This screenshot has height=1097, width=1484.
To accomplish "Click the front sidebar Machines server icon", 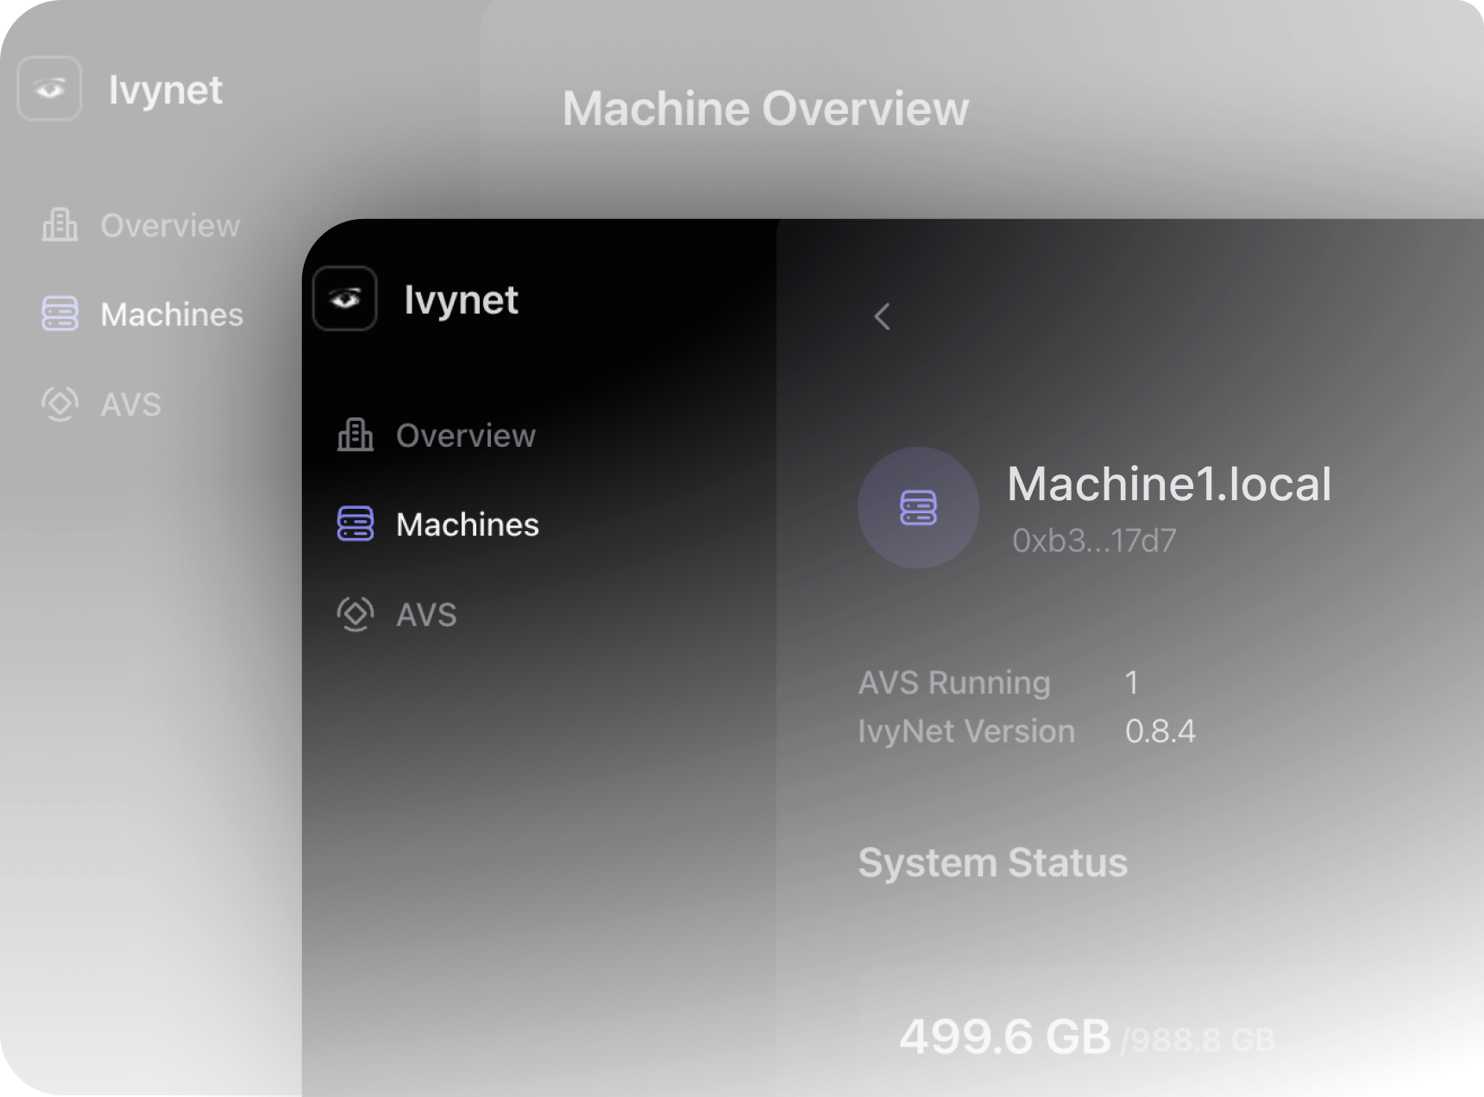I will [355, 523].
